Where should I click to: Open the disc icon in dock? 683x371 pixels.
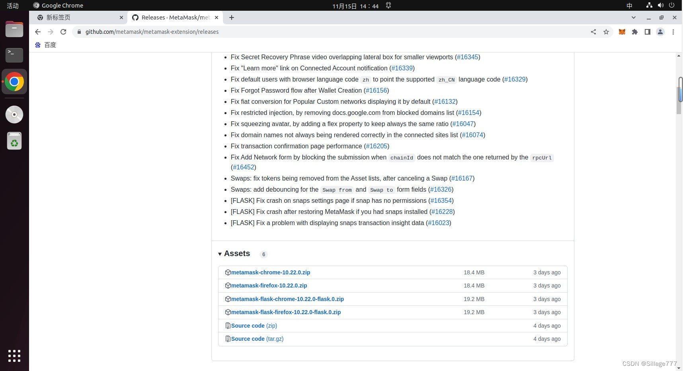14,115
